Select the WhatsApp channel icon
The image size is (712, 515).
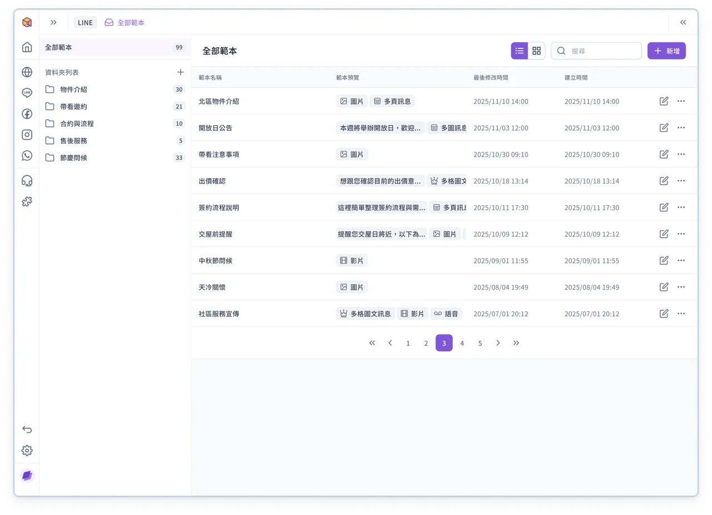coord(27,155)
